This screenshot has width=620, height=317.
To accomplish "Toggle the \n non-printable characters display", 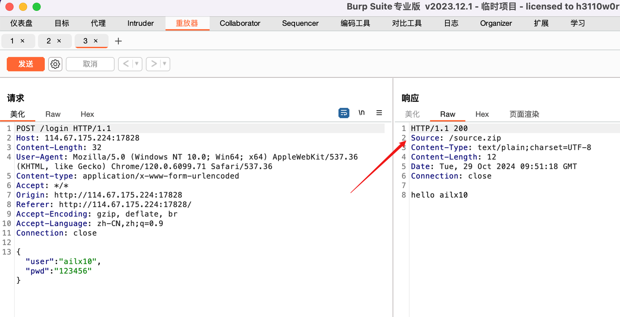I will [x=361, y=112].
